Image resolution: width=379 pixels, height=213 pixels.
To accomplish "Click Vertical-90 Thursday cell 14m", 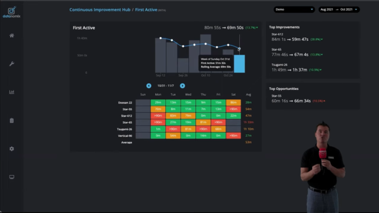I will [203, 135].
